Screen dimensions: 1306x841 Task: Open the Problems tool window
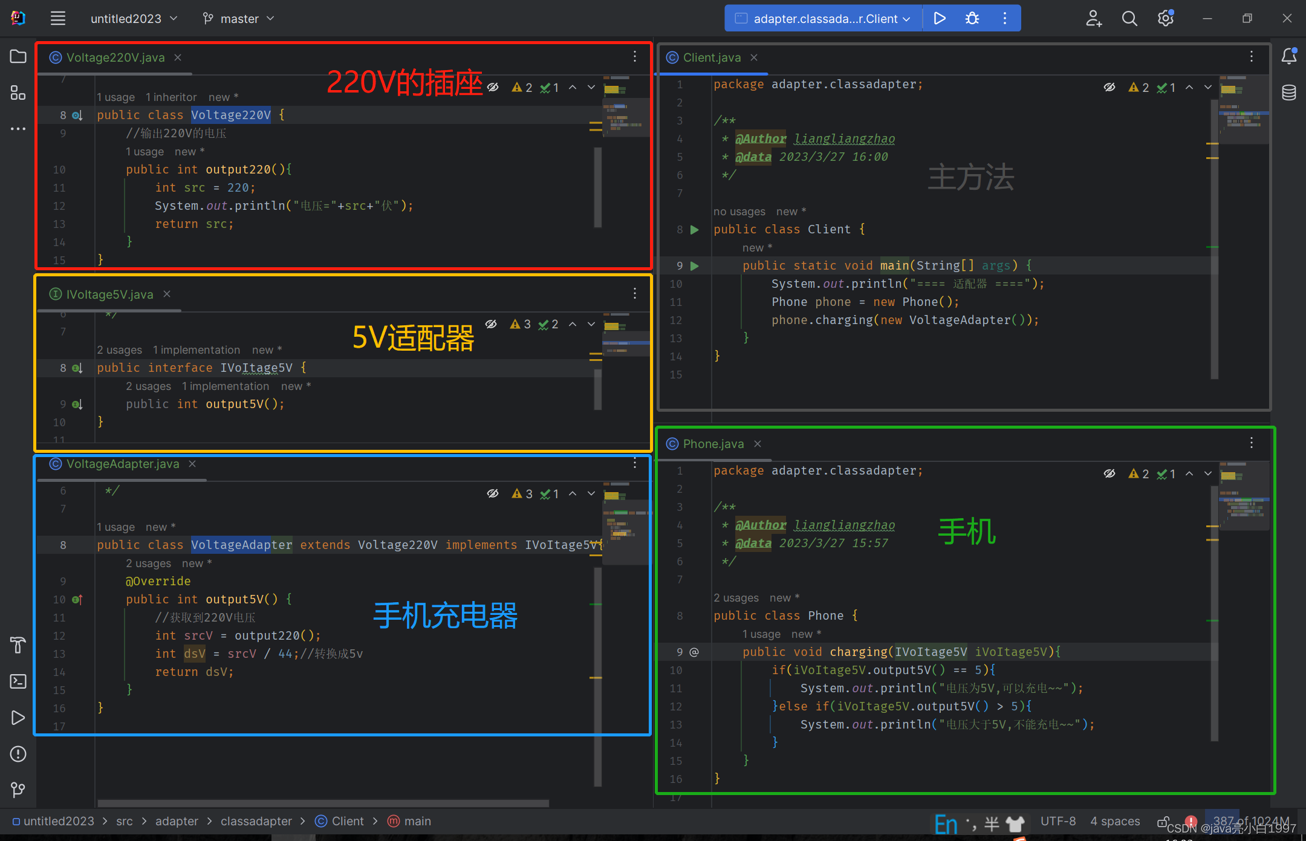pos(18,754)
